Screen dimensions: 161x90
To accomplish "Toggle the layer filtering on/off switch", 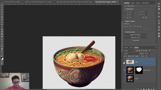I will (x=150, y=50).
